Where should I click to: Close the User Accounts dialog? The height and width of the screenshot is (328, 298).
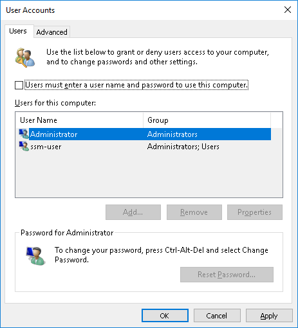288,10
